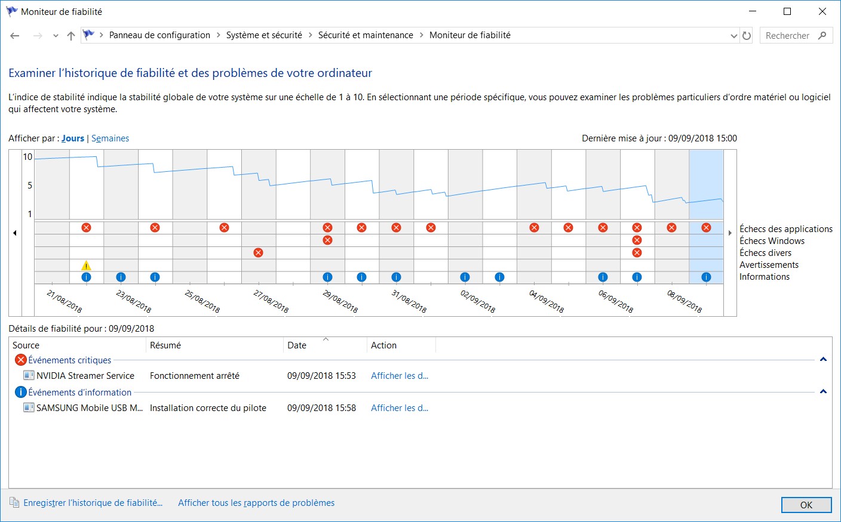Click the blue information events group icon
The image size is (841, 522).
tap(20, 392)
